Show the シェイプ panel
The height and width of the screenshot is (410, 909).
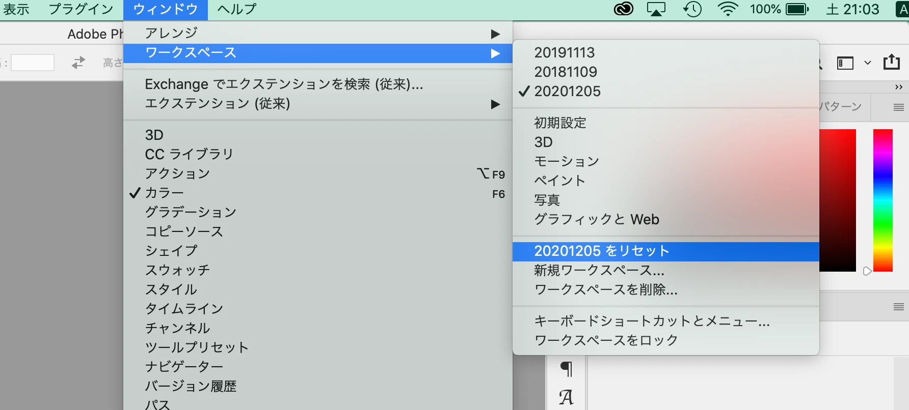click(318, 251)
